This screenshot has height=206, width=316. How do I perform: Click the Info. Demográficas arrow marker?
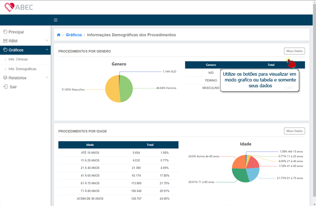[5, 69]
